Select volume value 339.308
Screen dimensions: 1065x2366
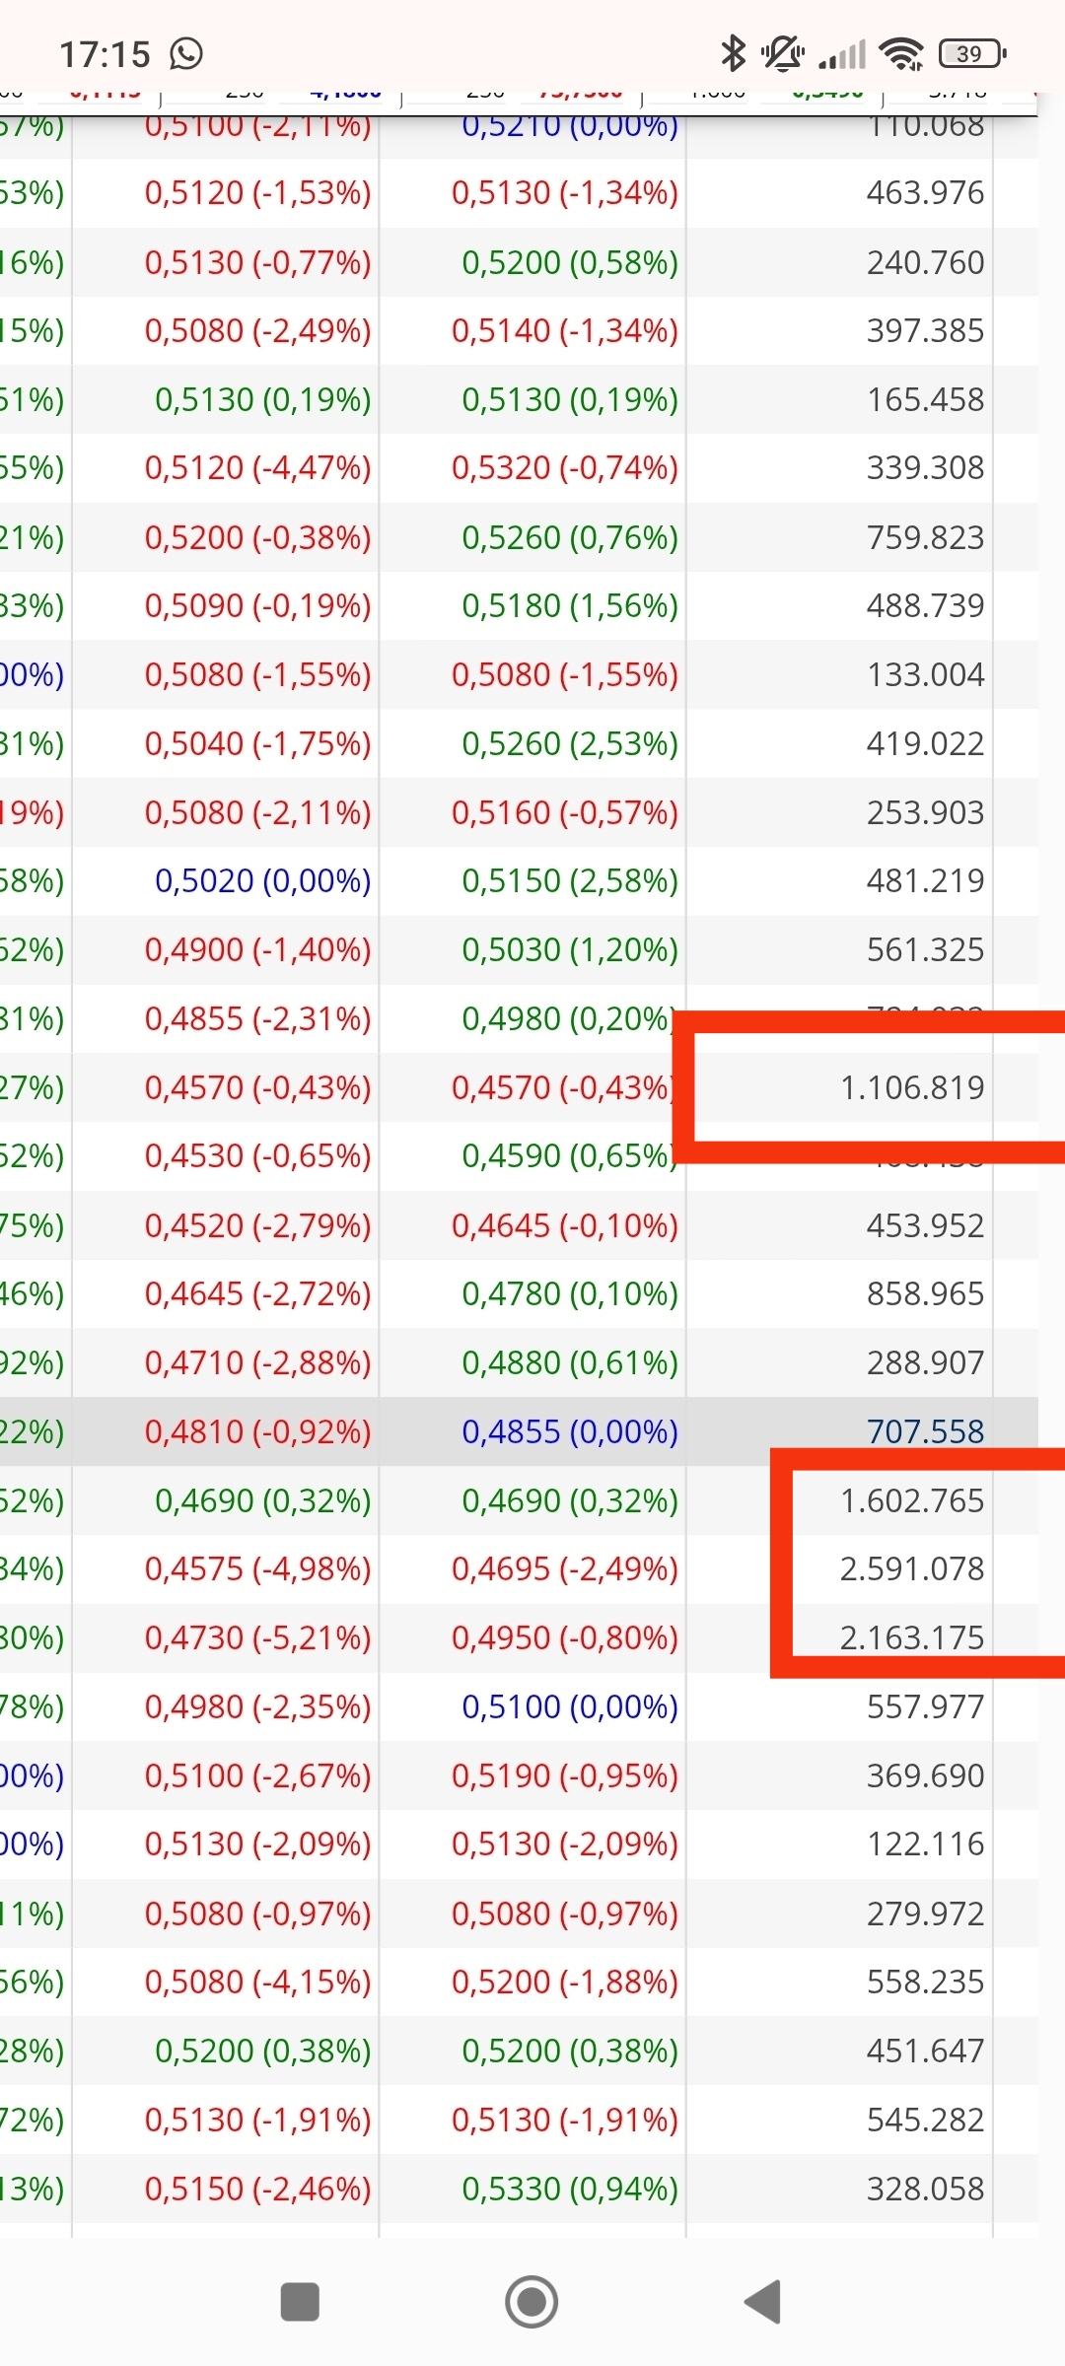(x=925, y=467)
